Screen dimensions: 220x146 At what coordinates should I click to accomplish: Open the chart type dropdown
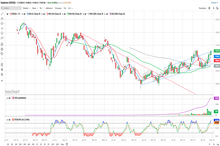click(x=41, y=8)
